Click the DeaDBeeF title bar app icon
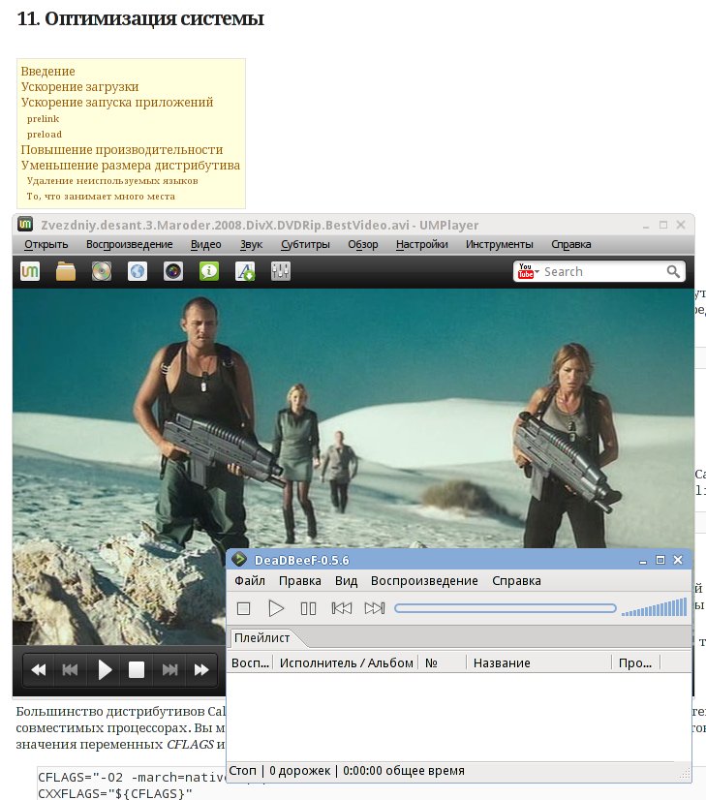The width and height of the screenshot is (706, 800). click(x=239, y=559)
